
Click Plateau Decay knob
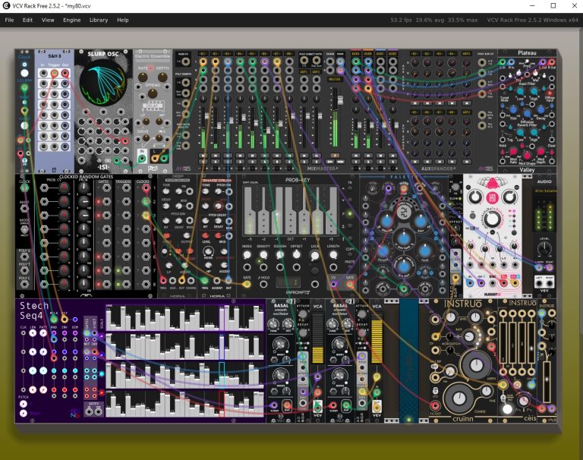541,110
